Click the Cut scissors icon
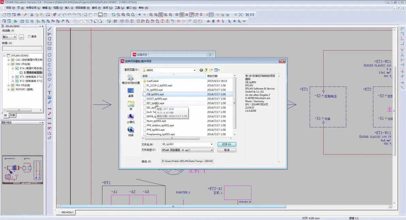 [32, 15]
